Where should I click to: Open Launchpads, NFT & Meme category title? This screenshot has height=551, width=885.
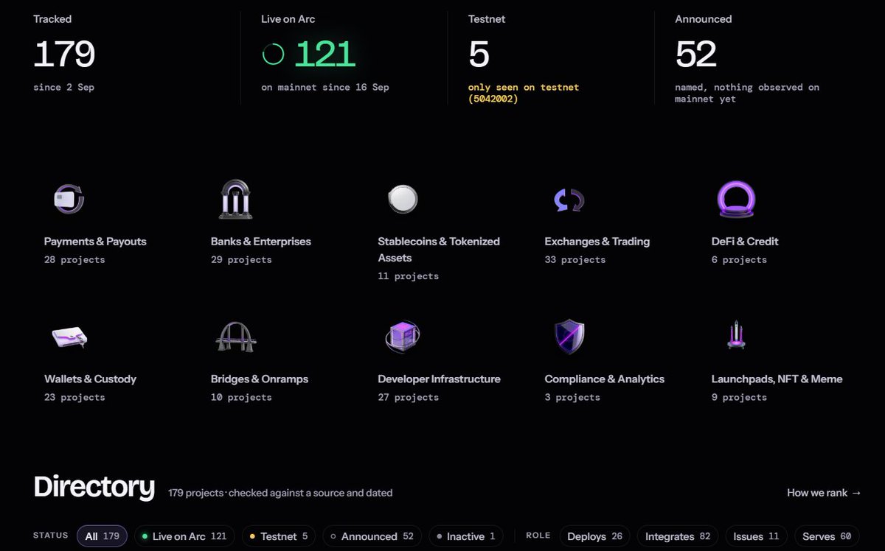coord(777,379)
